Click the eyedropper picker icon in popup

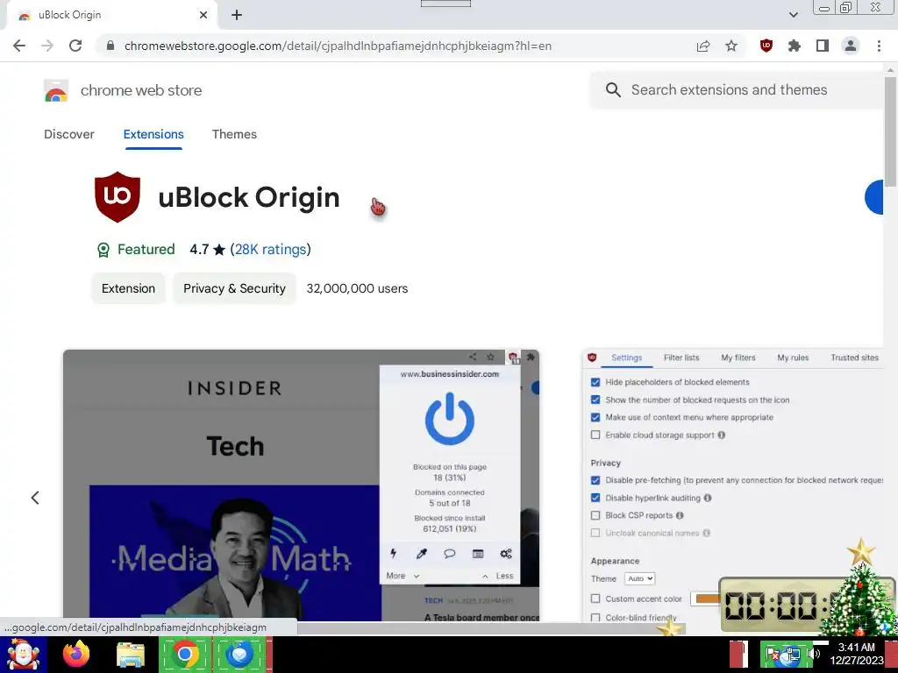(x=422, y=554)
